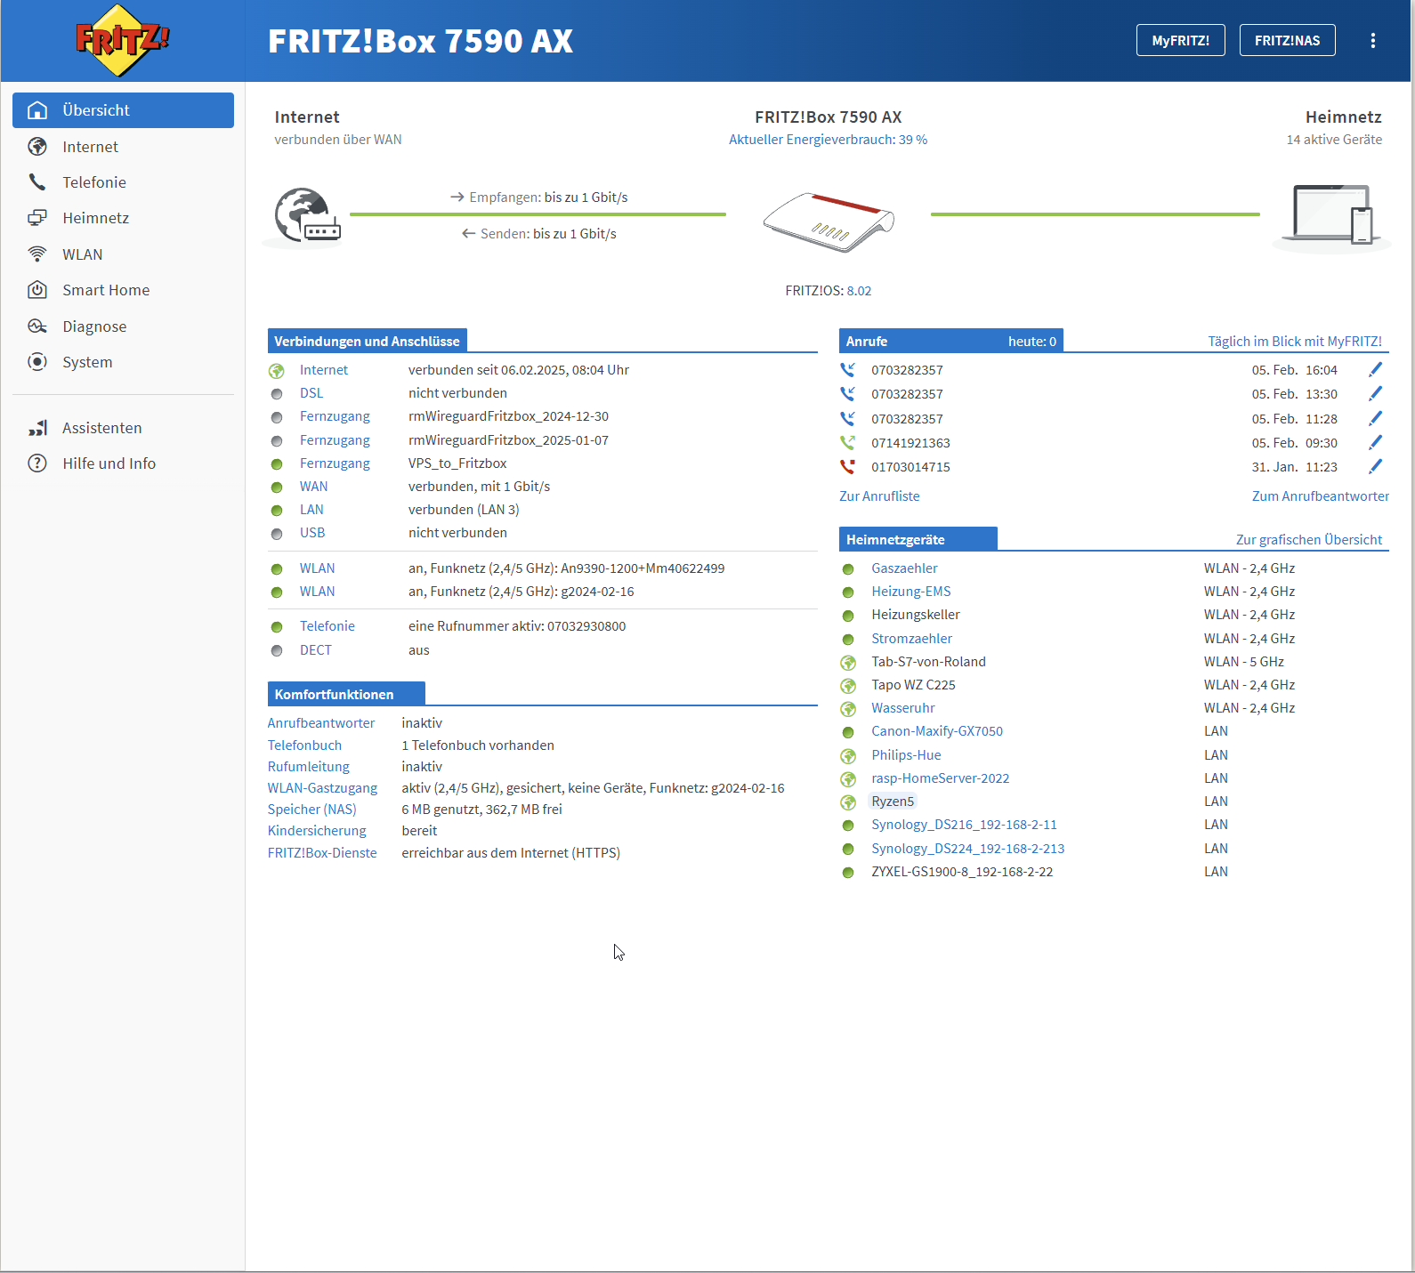Screen dimensions: 1415x1273
Task: Open the Philips-Hue device link
Action: pyautogui.click(x=906, y=755)
